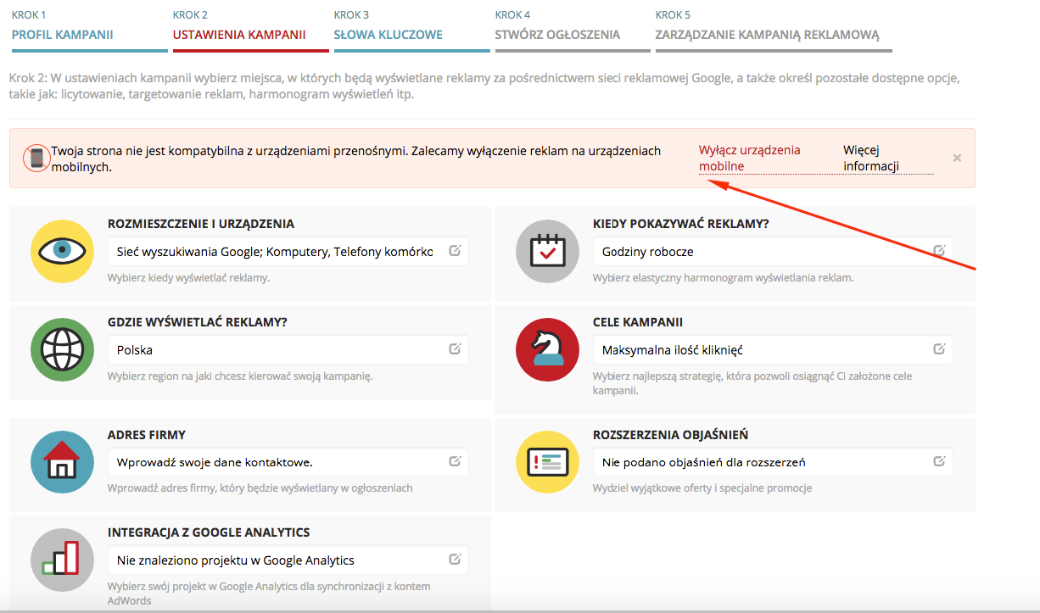Click the Wyłącz urządzenia mobilne link
Screen dimensions: 1040x613
point(752,158)
